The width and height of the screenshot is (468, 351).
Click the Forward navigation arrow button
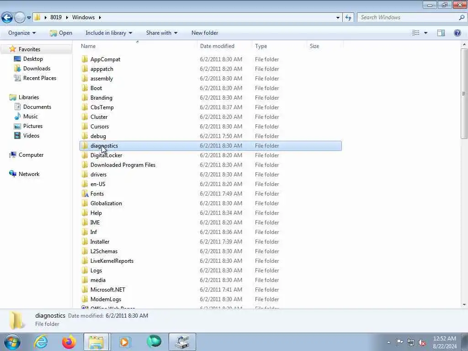[20, 18]
